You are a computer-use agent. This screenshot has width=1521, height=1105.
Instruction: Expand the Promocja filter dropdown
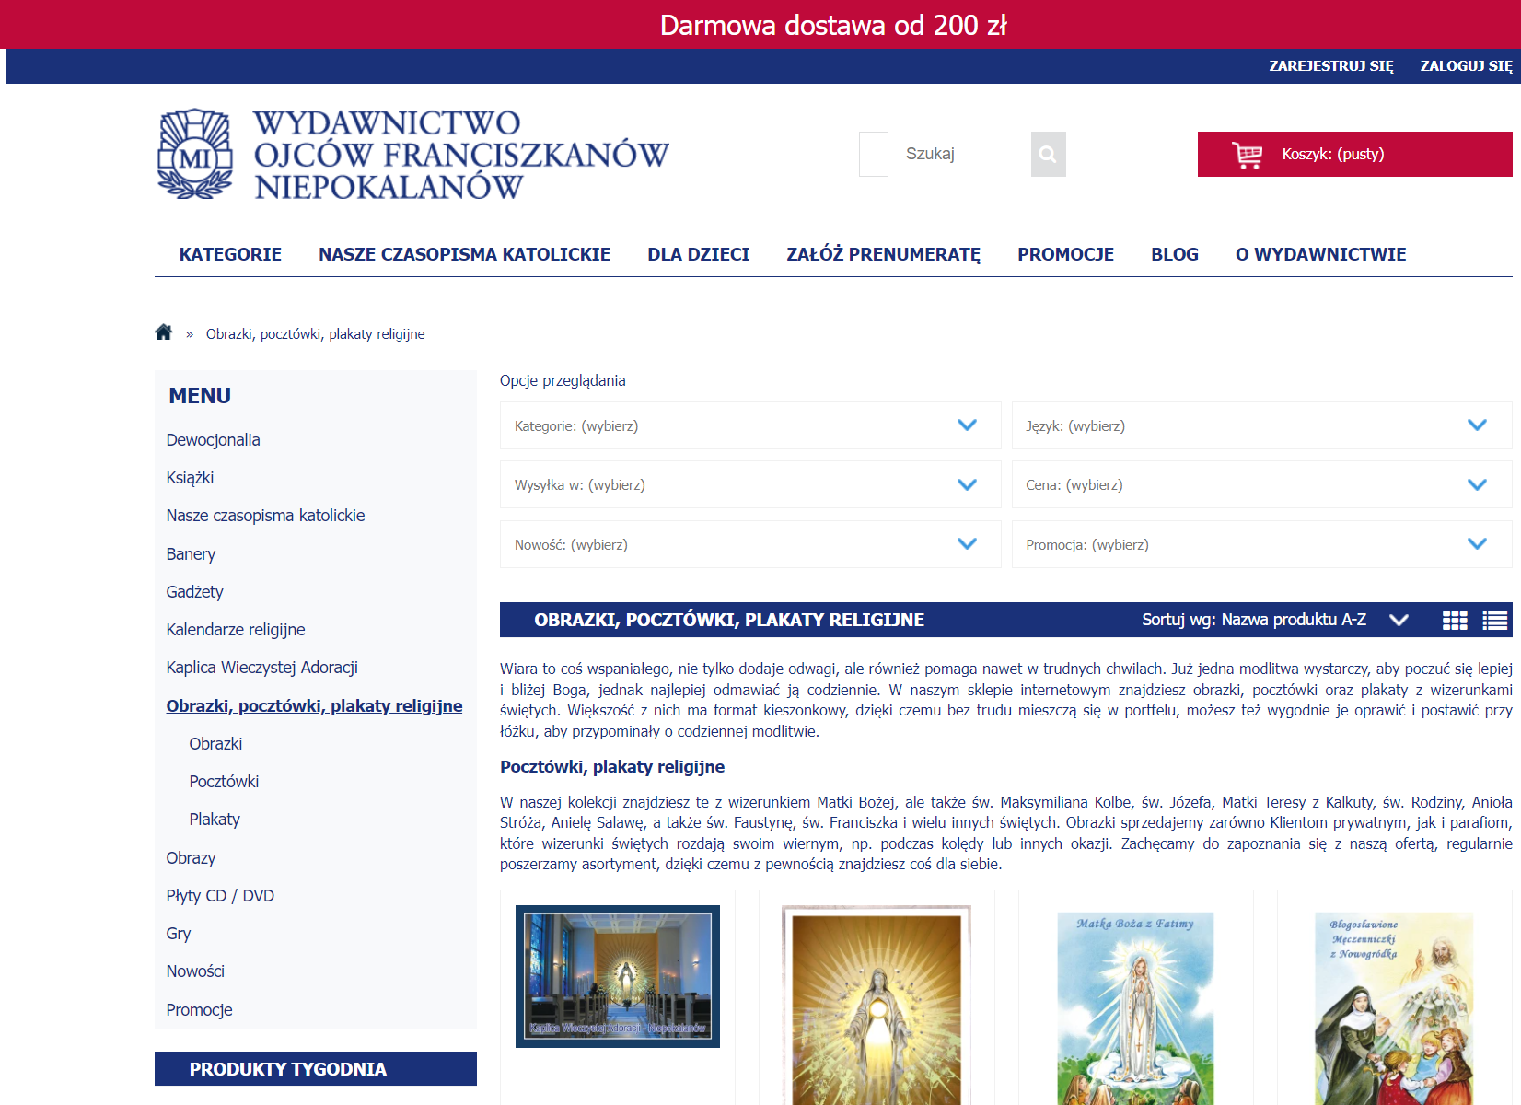tap(1261, 544)
